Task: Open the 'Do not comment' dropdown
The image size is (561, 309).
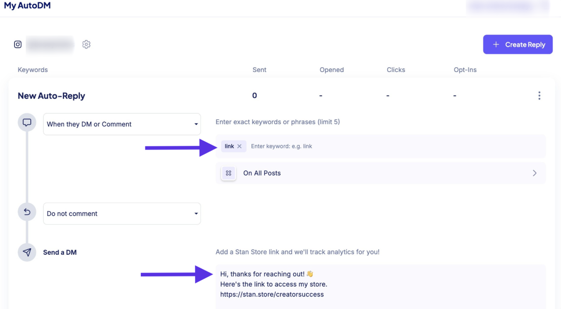Action: coord(122,214)
